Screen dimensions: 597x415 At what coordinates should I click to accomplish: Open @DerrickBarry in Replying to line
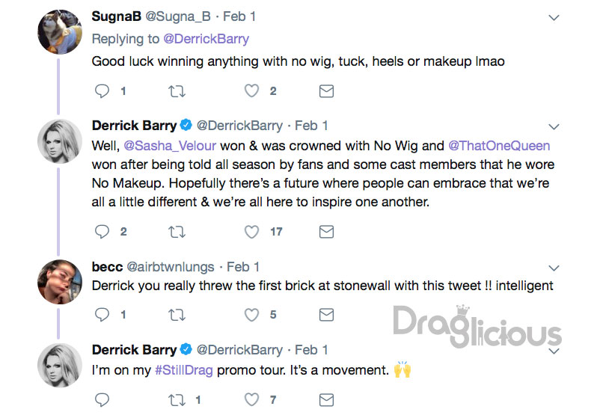coord(206,39)
